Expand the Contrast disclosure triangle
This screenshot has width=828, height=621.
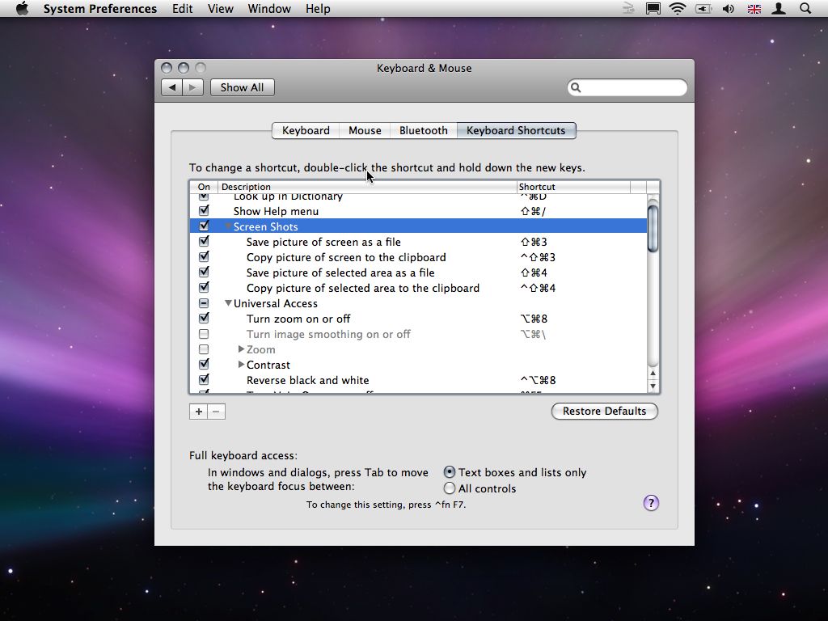point(241,365)
